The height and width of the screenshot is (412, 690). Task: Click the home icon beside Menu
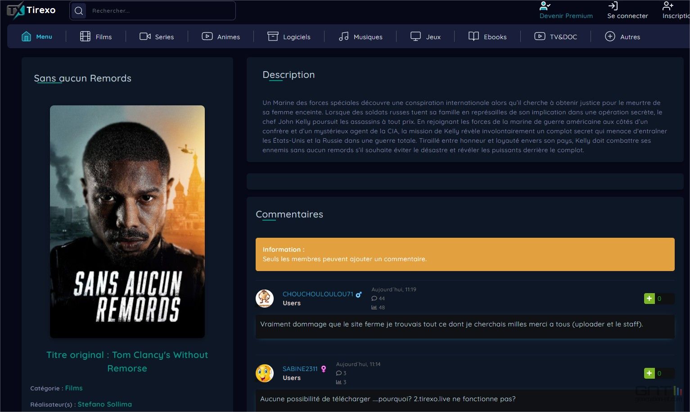(x=26, y=36)
